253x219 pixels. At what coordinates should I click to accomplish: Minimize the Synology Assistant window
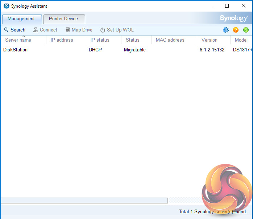[x=211, y=6]
